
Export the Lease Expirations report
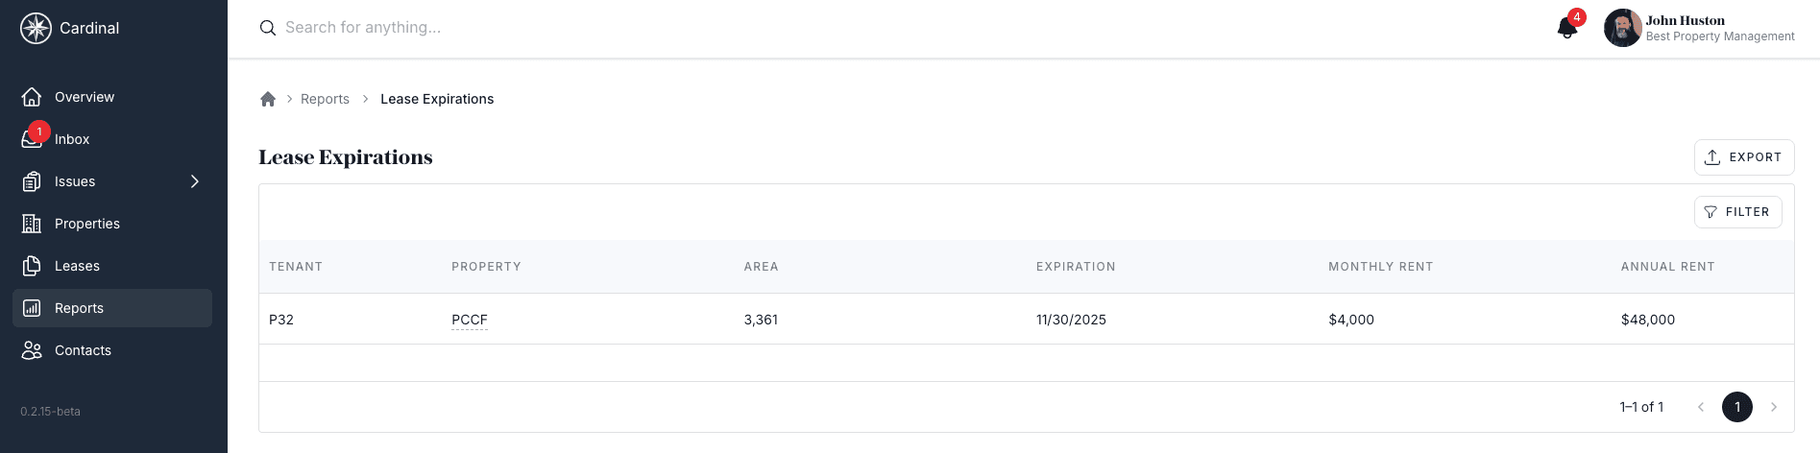[x=1743, y=157]
